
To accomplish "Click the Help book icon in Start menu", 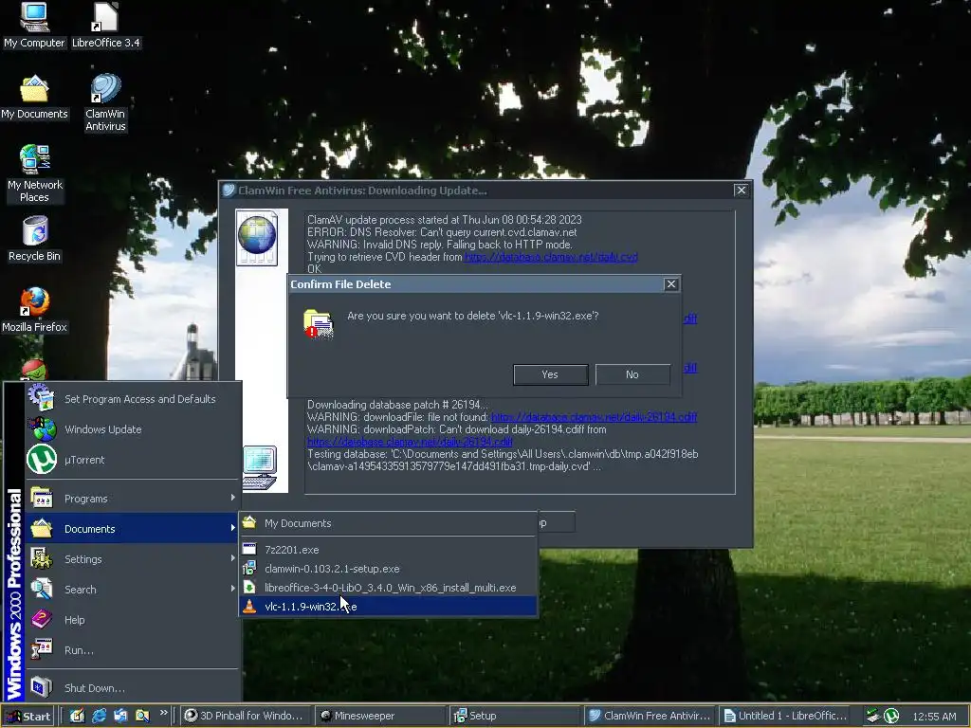I will point(42,619).
